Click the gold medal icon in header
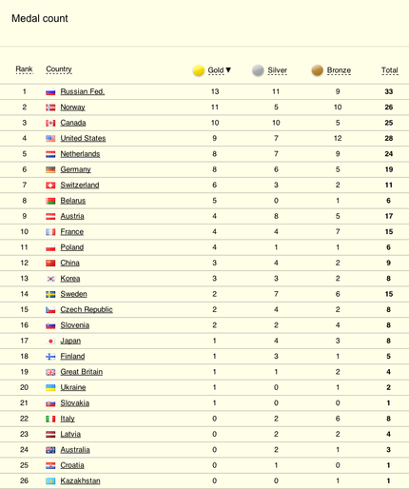Screen dimensions: 409x489 coord(199,70)
